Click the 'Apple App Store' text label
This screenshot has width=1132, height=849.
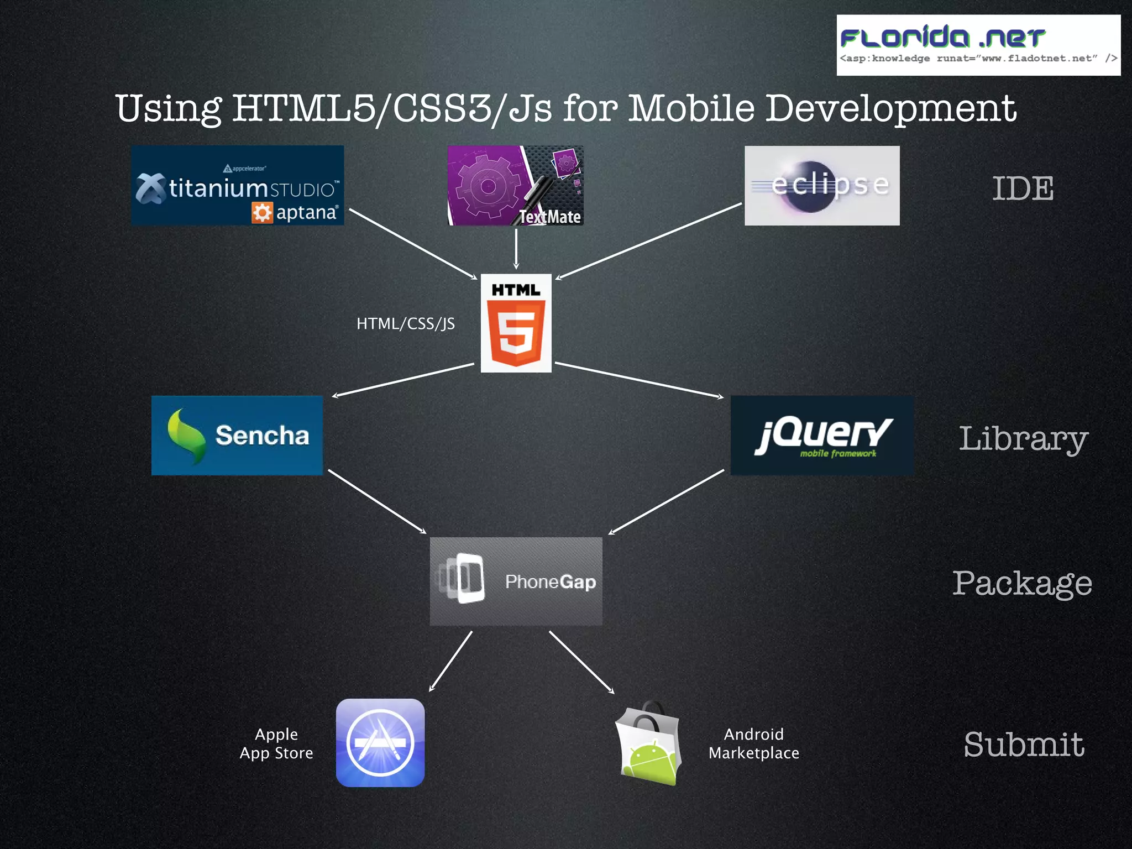click(276, 743)
